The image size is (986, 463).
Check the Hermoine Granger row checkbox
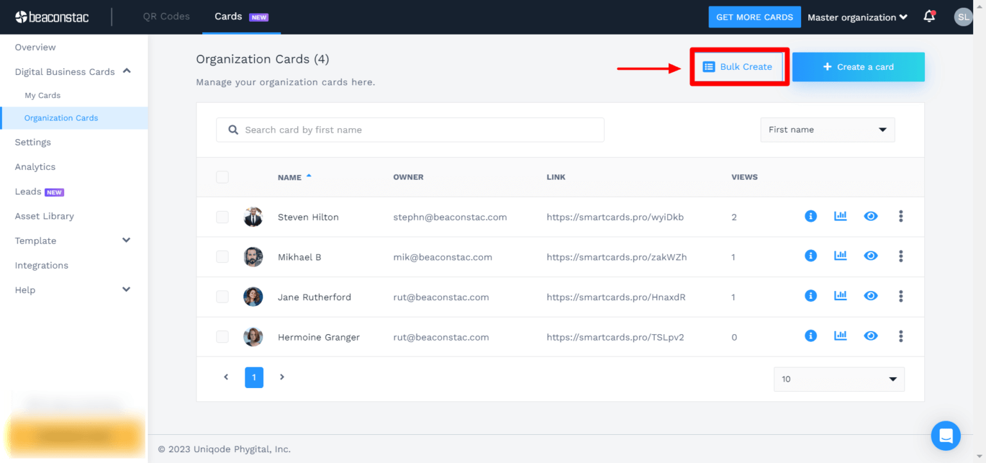click(222, 337)
